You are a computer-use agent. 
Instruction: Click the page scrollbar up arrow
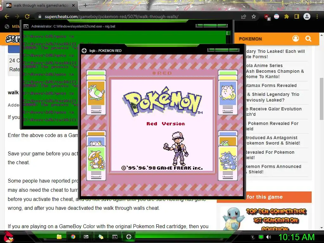pos(321,35)
